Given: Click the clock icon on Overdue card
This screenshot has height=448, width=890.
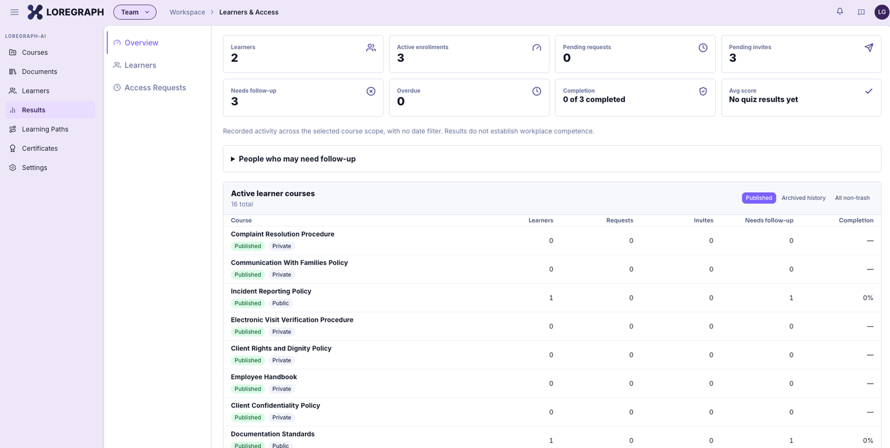Looking at the screenshot, I should click(537, 92).
